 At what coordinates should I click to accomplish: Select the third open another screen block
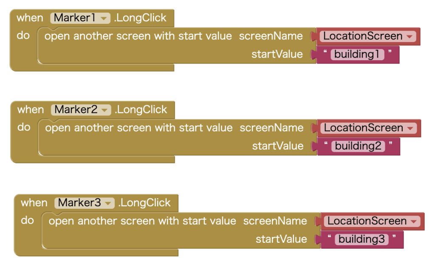[142, 221]
